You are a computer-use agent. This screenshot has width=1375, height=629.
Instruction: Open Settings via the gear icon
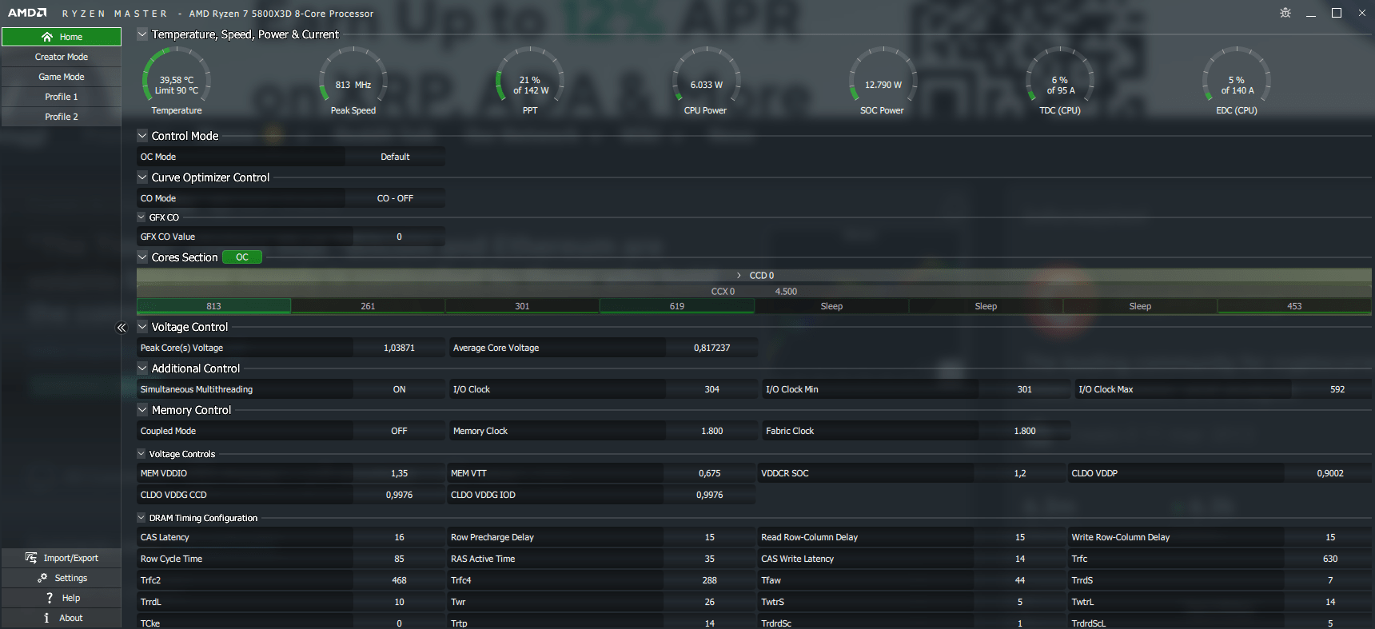click(x=42, y=578)
